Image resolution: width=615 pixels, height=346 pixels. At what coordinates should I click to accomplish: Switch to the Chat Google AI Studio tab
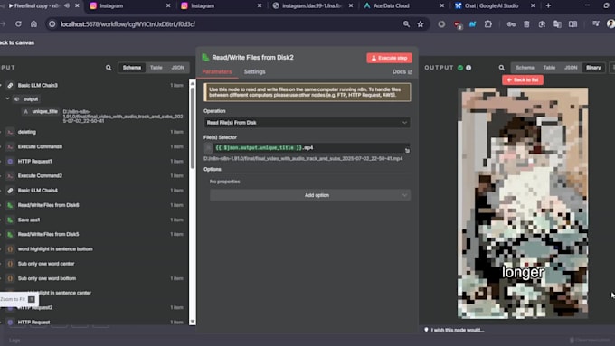[494, 6]
